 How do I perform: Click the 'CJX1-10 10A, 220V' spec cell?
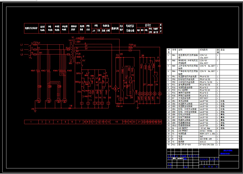pyautogui.click(x=207, y=56)
